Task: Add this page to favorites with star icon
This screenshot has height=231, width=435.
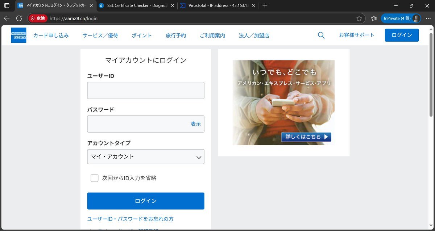Action: [x=359, y=18]
